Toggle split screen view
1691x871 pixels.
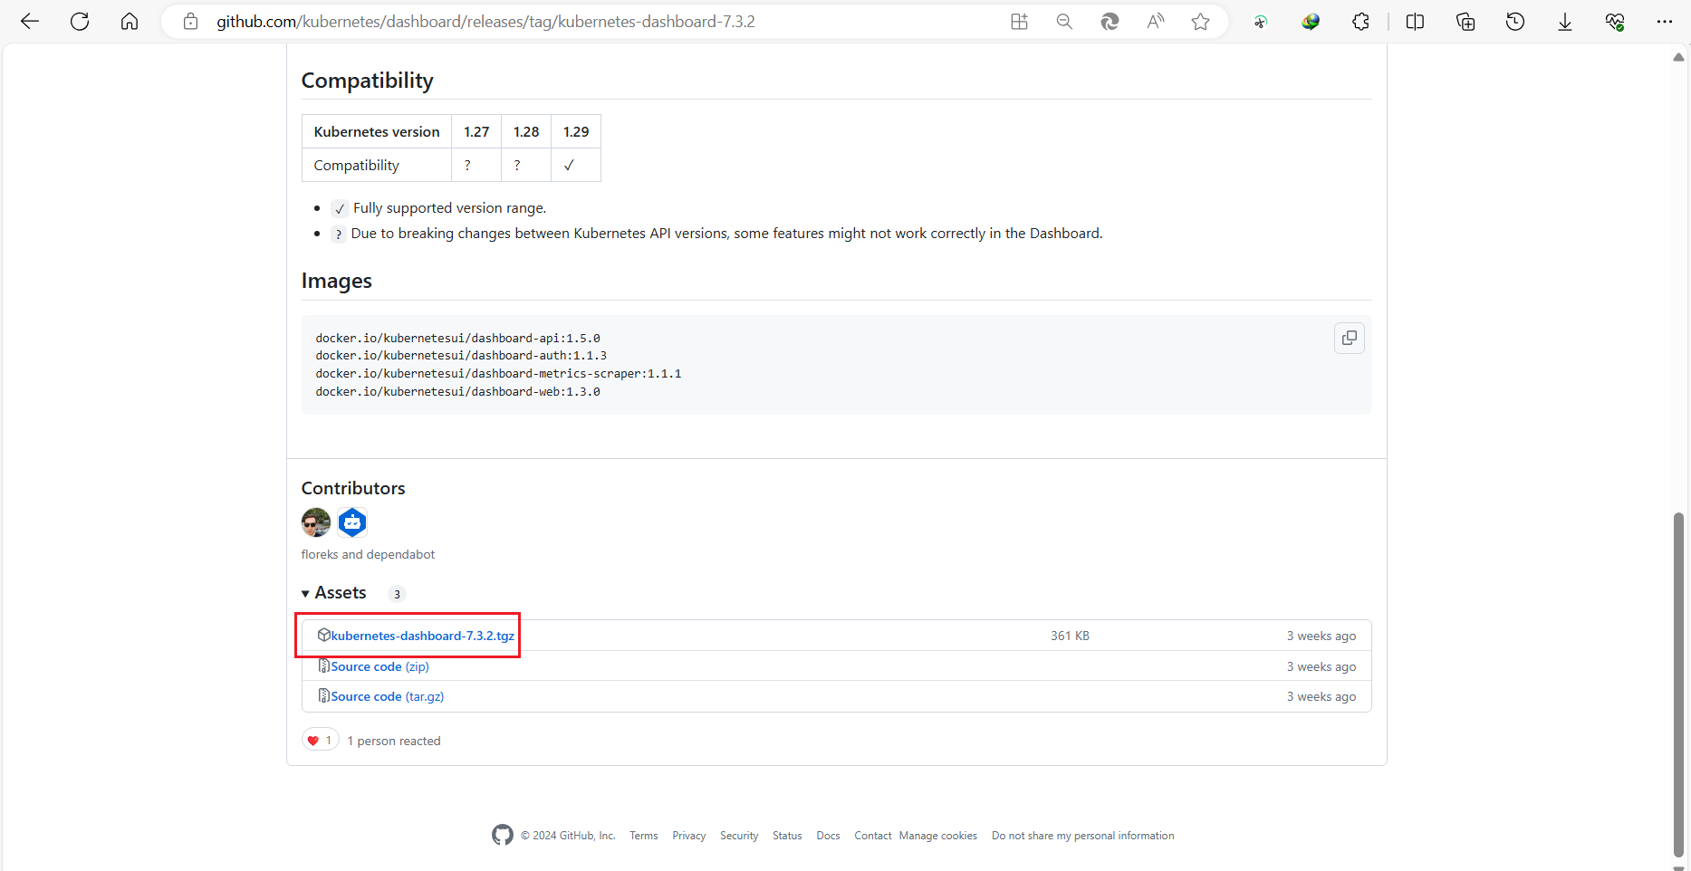[1415, 22]
